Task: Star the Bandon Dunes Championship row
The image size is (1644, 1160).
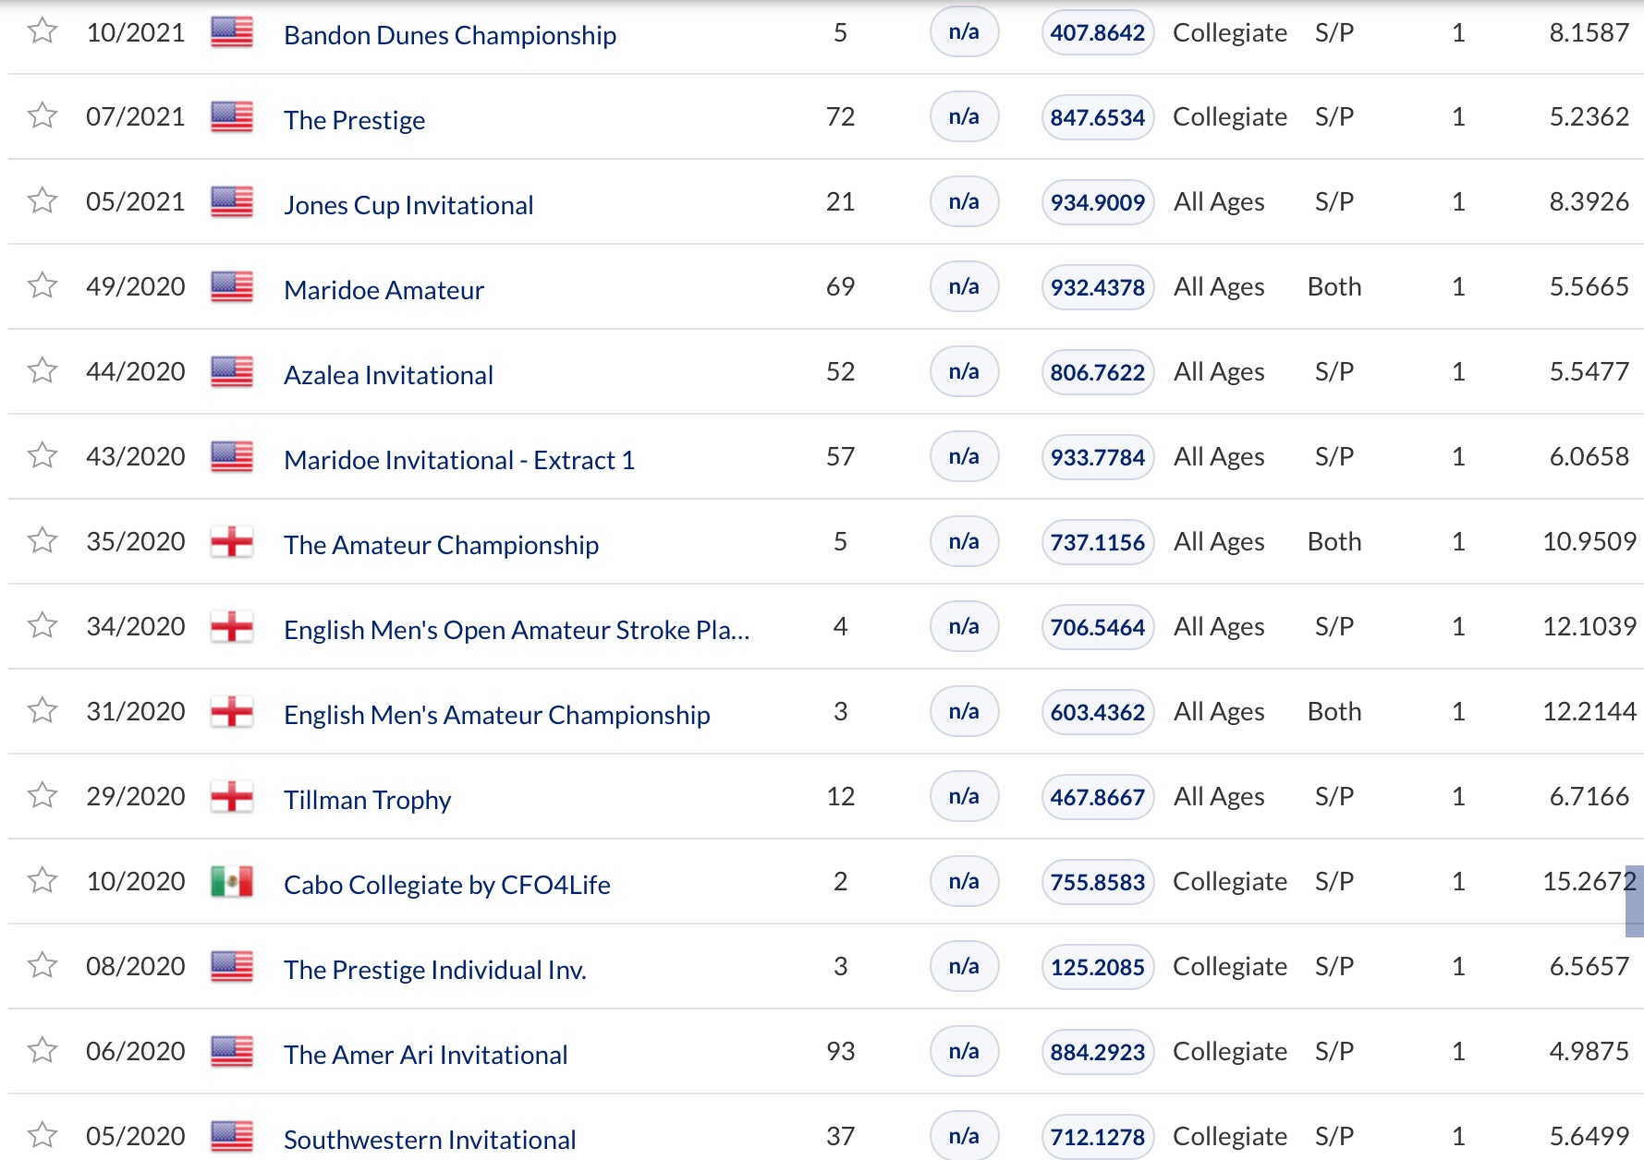Action: [x=43, y=31]
